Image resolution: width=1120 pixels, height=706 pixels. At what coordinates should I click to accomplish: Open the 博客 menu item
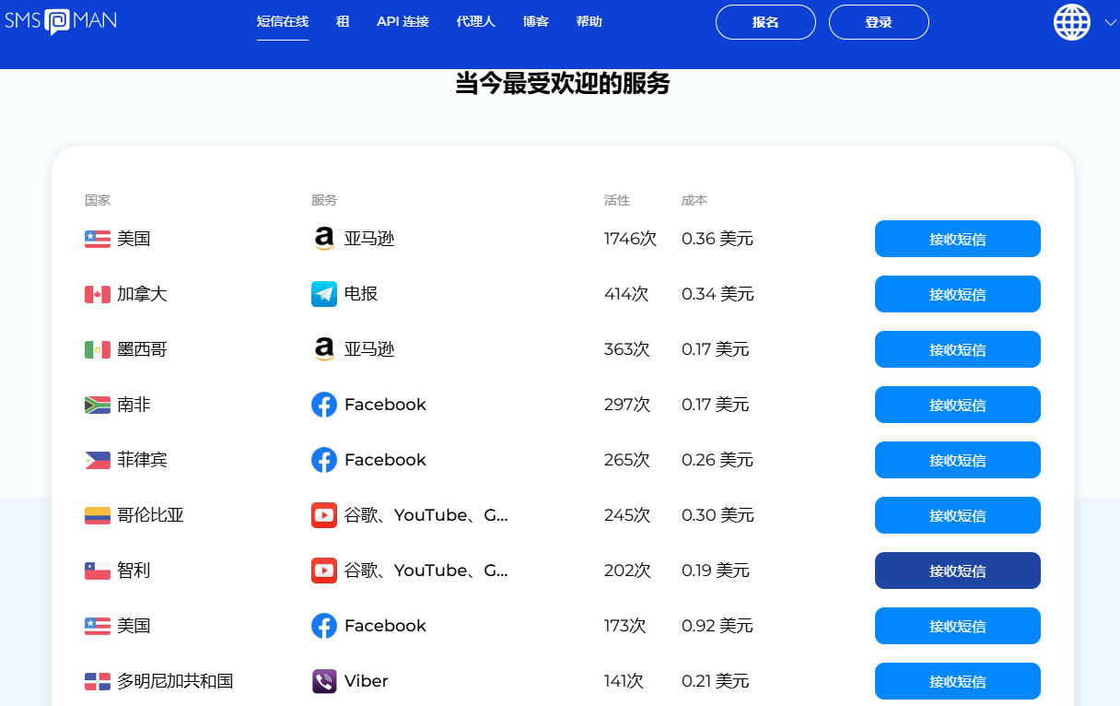536,22
